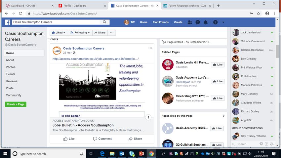The width and height of the screenshot is (281, 158).
Task: Go to Home in Facebook header
Action: (x=143, y=22)
